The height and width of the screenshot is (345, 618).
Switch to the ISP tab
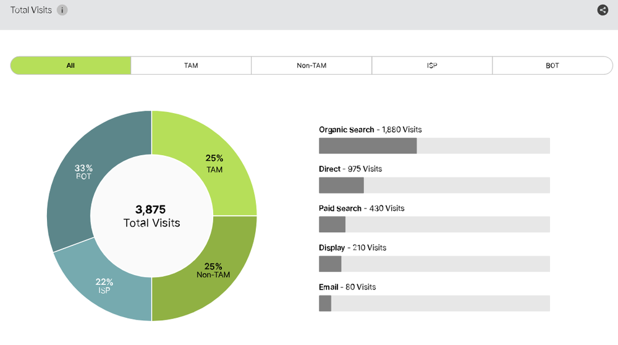tap(432, 66)
